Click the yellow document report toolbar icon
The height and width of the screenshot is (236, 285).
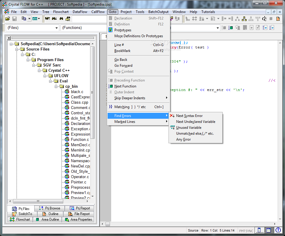click(x=278, y=19)
